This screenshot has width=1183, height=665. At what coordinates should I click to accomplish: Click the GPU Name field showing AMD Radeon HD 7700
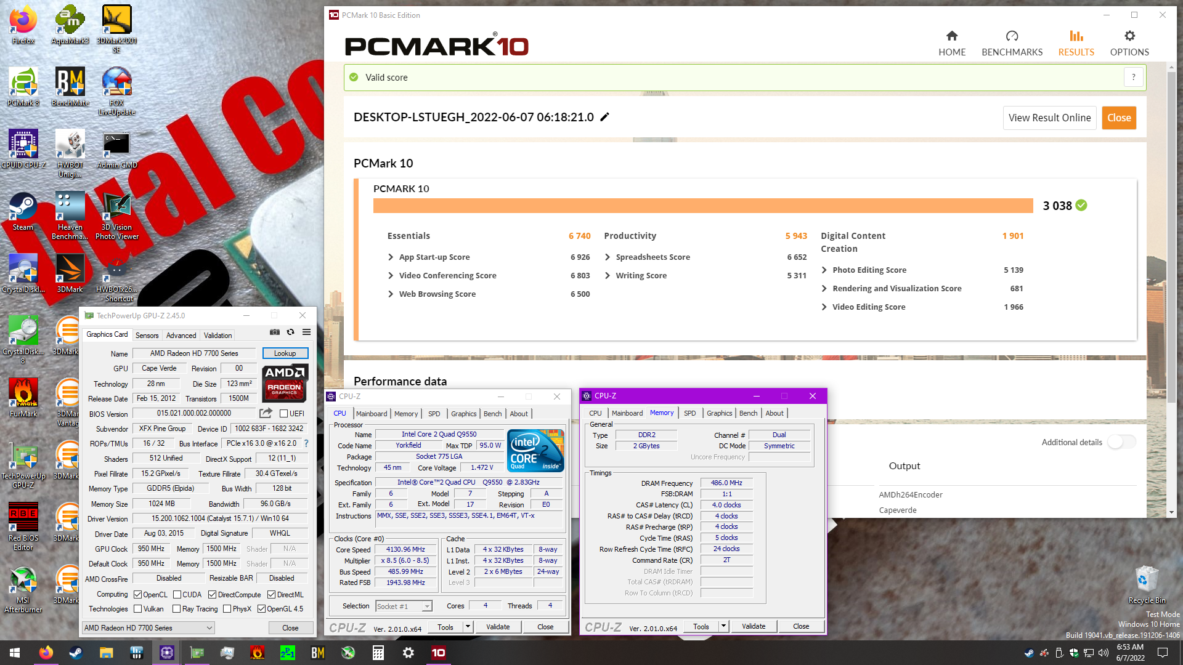pos(194,353)
